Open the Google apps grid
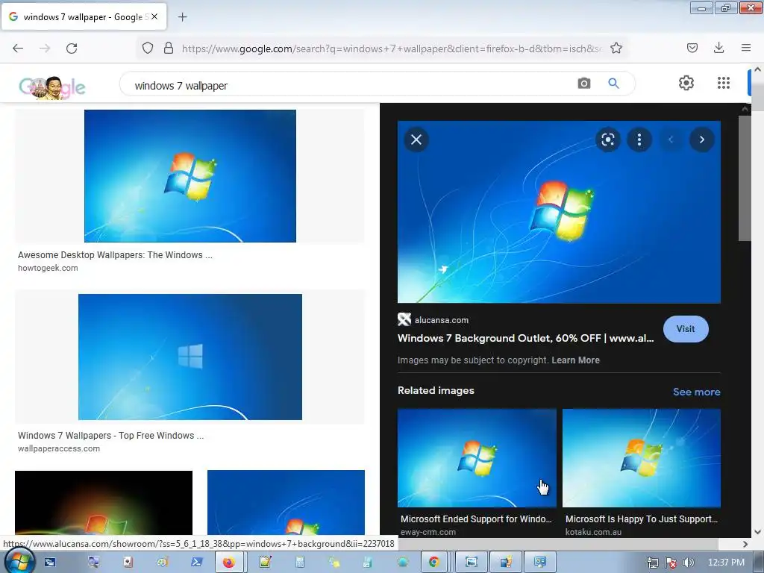Image resolution: width=764 pixels, height=573 pixels. point(724,83)
